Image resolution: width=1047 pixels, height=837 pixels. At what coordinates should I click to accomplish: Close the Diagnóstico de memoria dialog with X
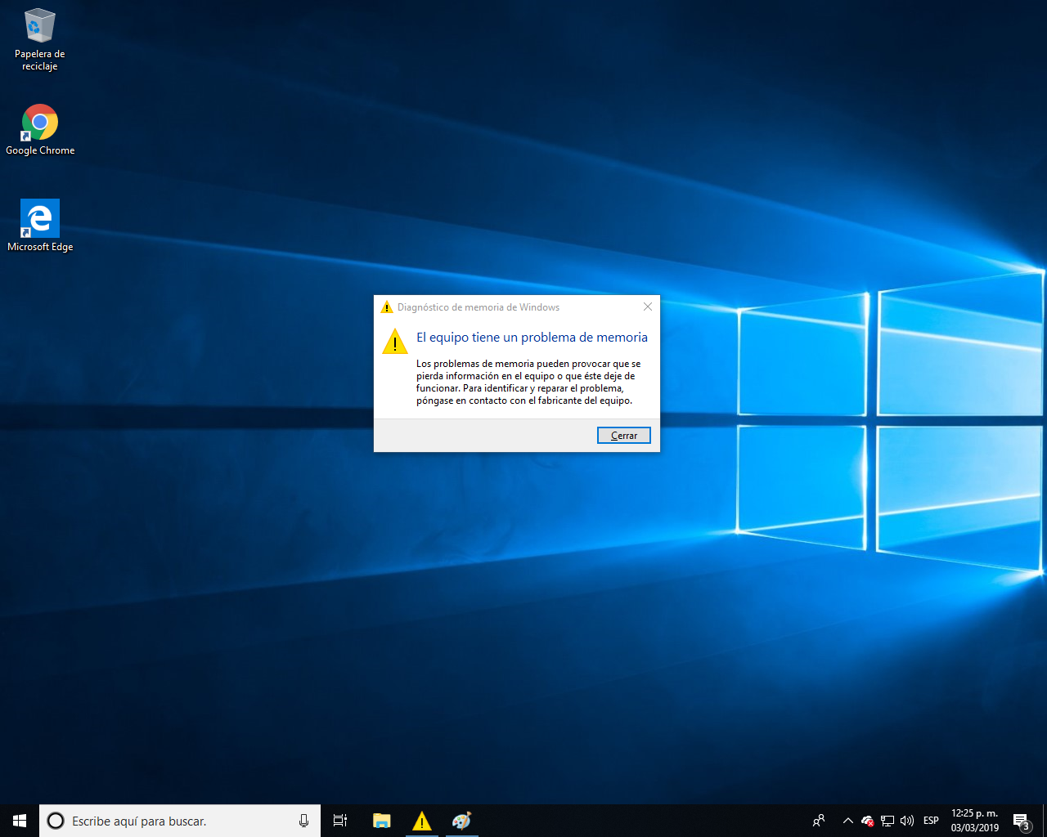[x=647, y=307]
